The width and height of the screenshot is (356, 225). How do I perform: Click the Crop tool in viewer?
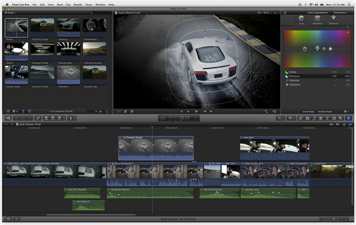(125, 112)
